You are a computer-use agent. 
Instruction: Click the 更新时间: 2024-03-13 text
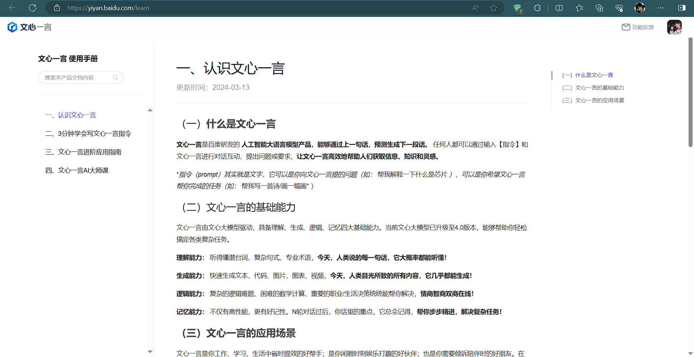pyautogui.click(x=213, y=87)
